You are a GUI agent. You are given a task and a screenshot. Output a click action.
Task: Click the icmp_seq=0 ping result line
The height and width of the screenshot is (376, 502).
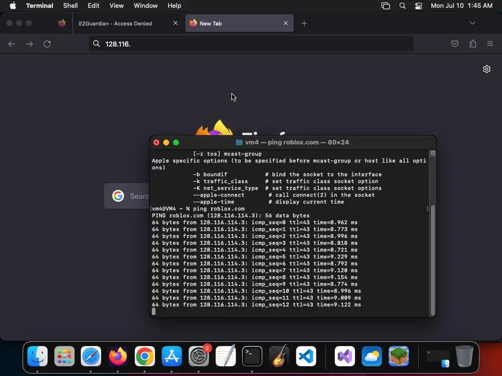pos(254,223)
